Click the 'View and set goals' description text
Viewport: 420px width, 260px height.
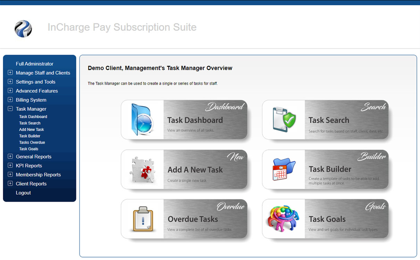pyautogui.click(x=343, y=229)
